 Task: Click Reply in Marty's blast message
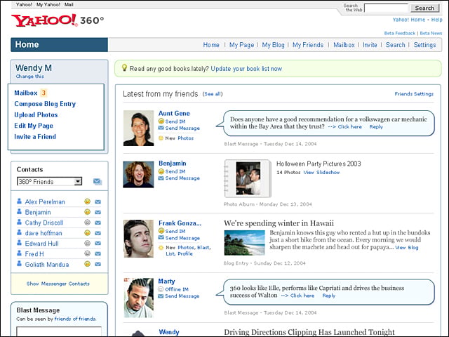329,296
